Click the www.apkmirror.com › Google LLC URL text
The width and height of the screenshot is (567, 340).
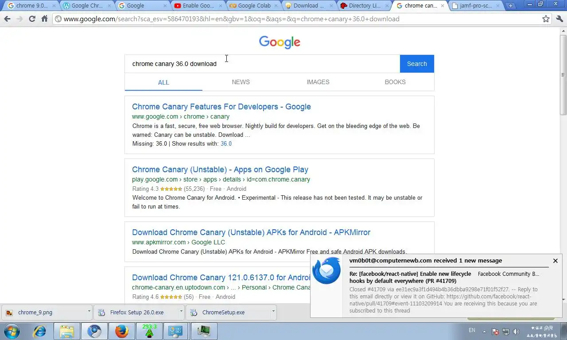pos(179,242)
